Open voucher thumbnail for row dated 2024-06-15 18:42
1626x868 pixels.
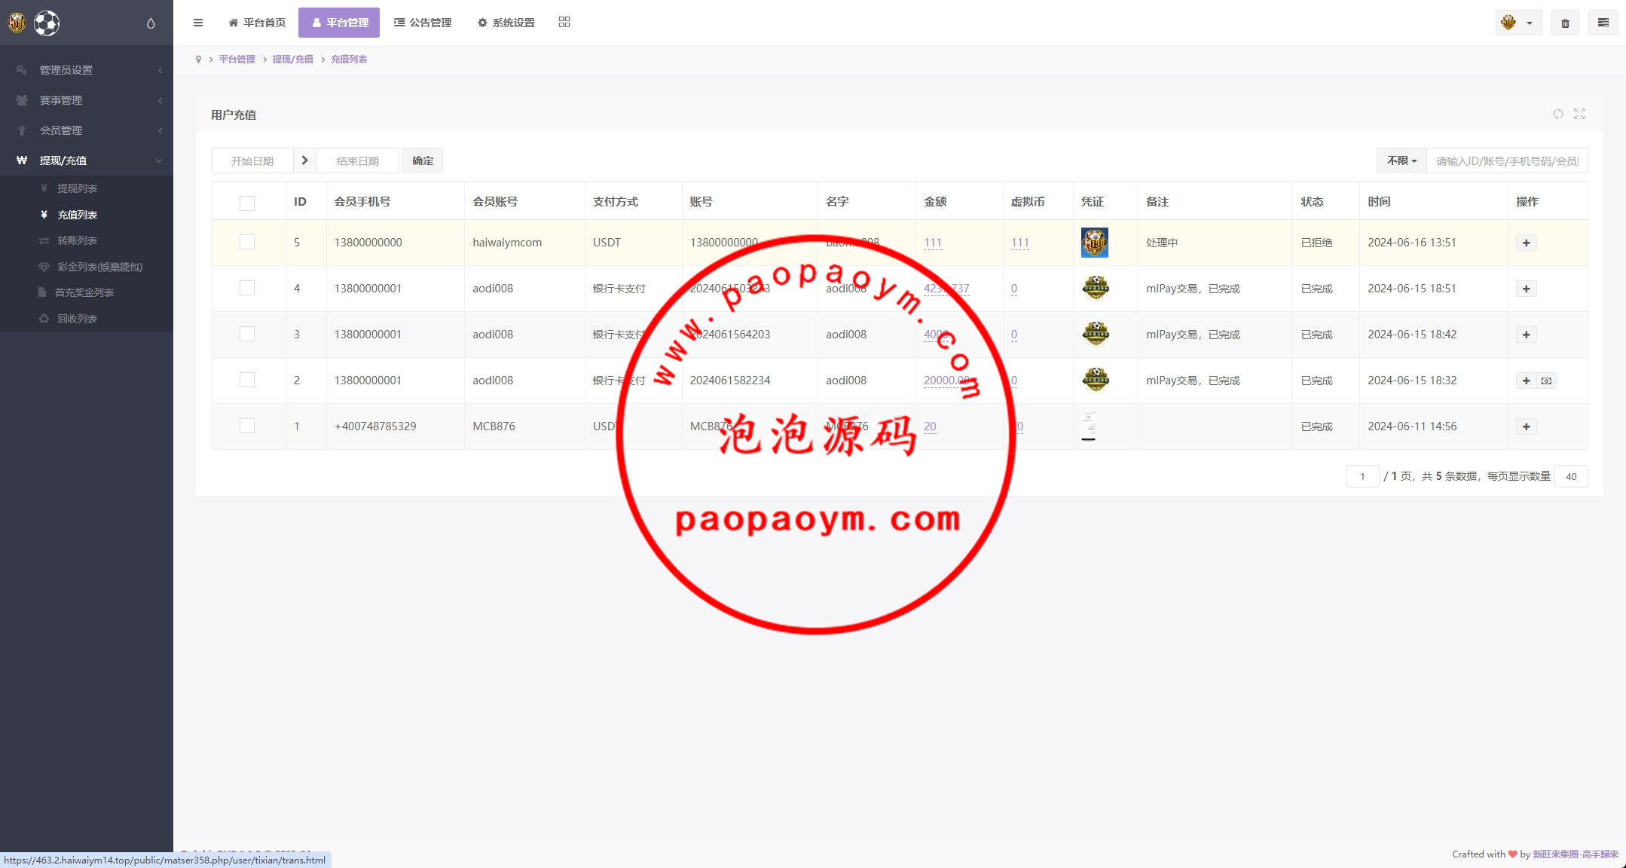click(x=1096, y=334)
